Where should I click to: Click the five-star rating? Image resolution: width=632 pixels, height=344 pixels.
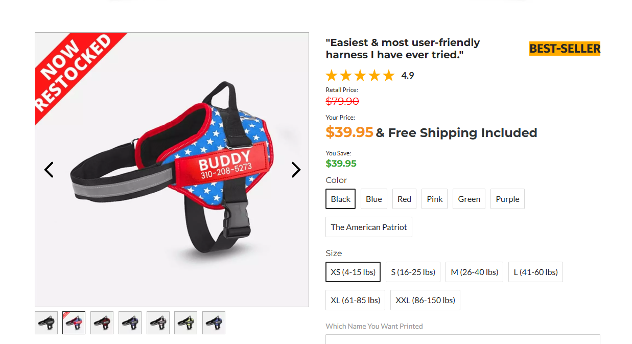360,76
